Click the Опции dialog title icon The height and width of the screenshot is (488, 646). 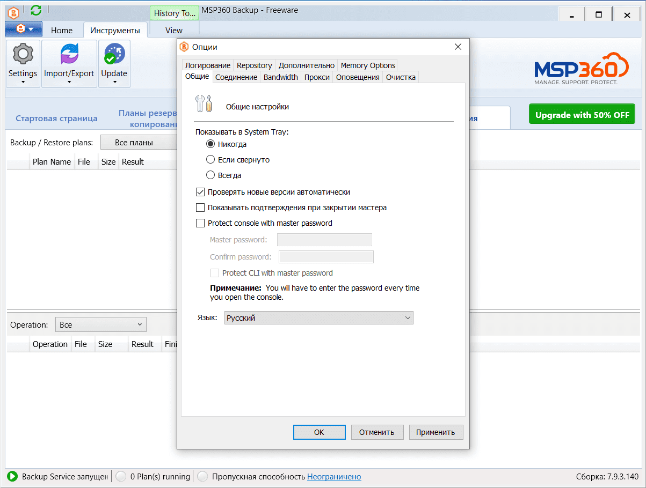pos(184,47)
